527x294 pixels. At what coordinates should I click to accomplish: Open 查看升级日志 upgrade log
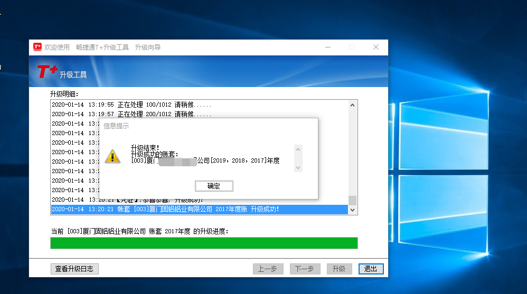click(74, 269)
